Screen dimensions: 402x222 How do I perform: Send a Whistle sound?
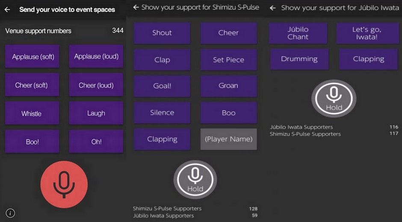click(32, 113)
